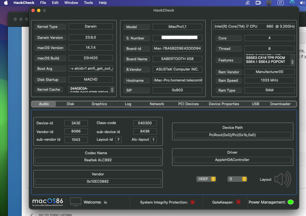Click the Disk Startup value MACHD
The image size is (306, 216).
click(91, 79)
